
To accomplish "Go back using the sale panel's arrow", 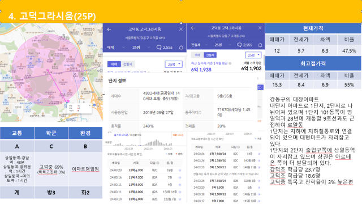I will click(109, 29).
